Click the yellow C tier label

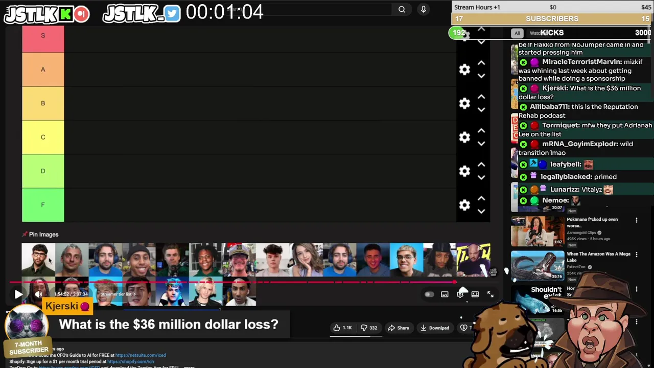coord(43,137)
